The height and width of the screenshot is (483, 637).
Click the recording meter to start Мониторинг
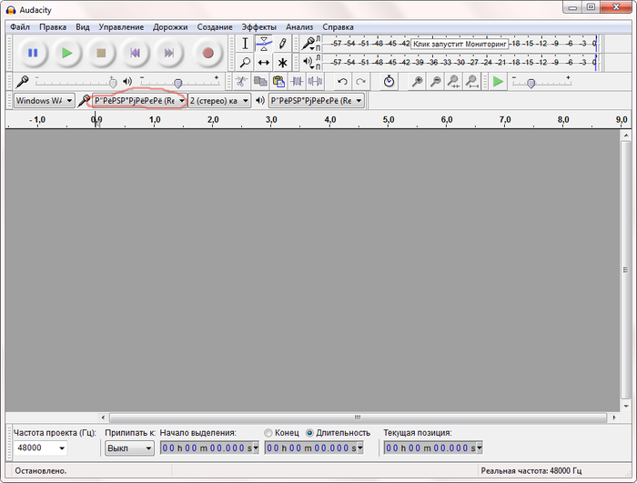(x=459, y=43)
